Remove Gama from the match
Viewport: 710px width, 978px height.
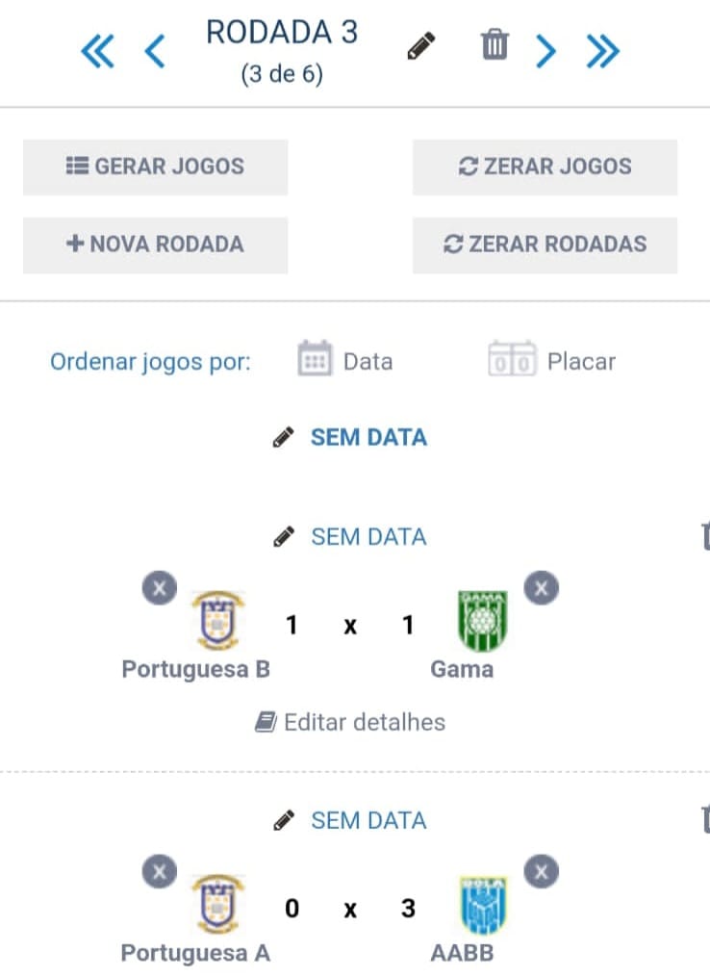[542, 587]
